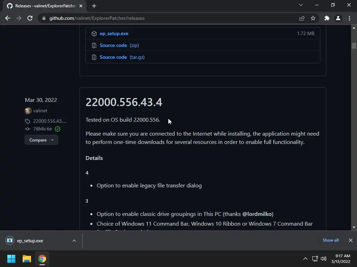The image size is (357, 267).
Task: Download Source code (tar.gz)
Action: coord(122,57)
